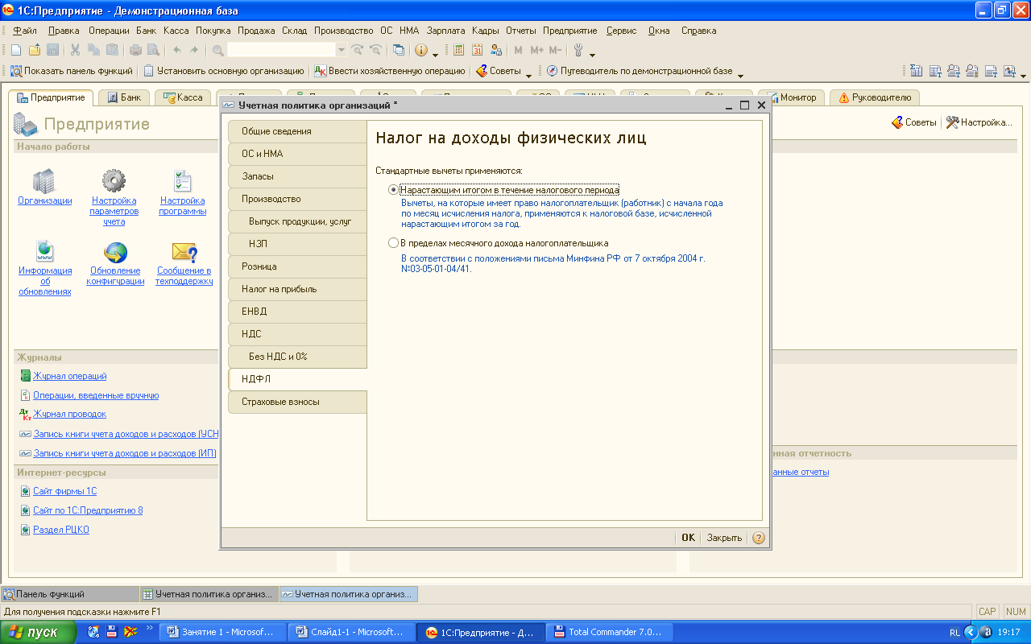The image size is (1031, 644).
Task: Click the Windows list toolbar icon
Action: (399, 50)
